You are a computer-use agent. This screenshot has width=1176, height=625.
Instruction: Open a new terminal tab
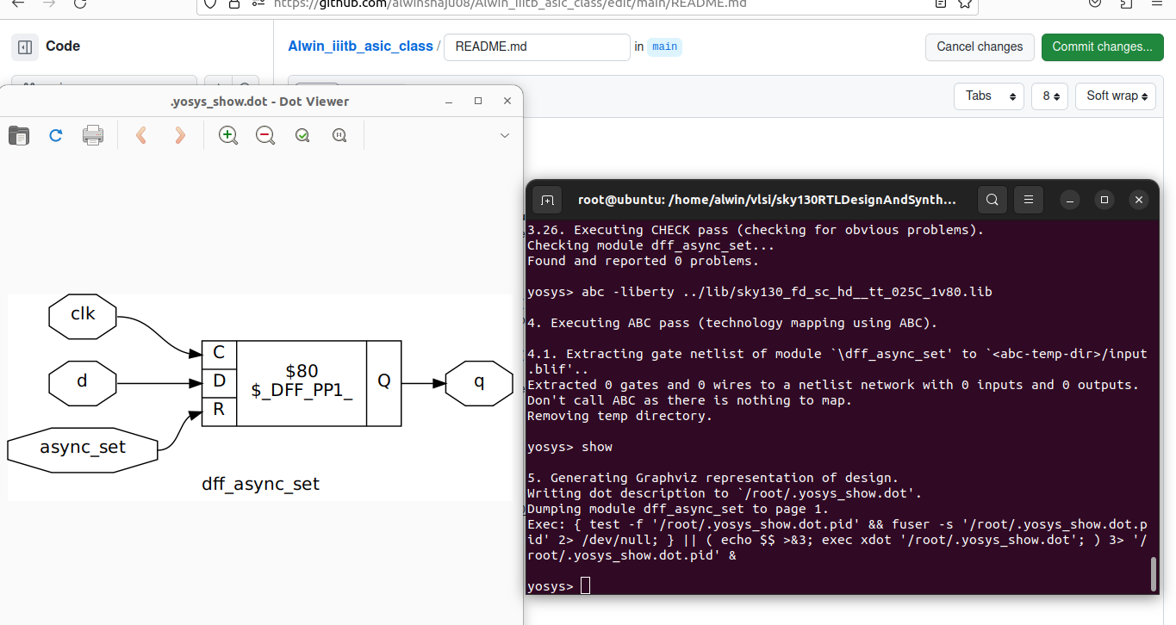(546, 199)
